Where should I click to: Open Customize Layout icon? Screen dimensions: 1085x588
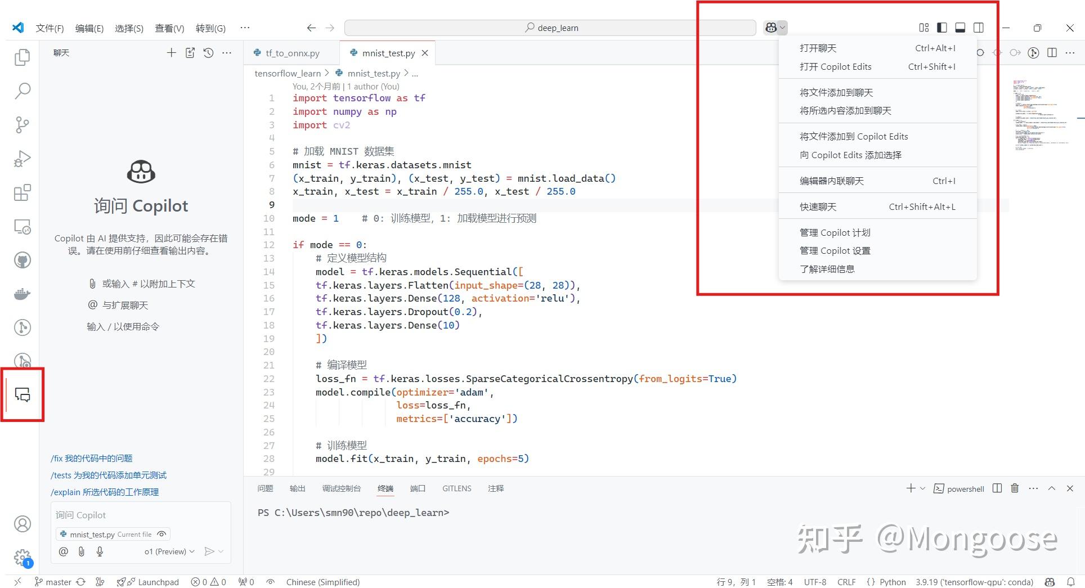923,28
